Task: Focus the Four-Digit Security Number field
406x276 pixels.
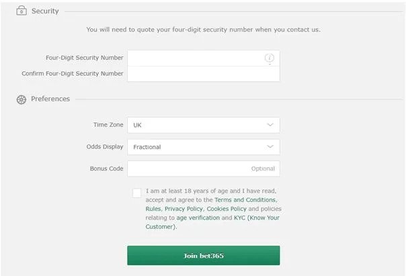Action: (195, 58)
